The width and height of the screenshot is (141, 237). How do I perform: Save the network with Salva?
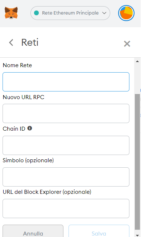(99, 231)
